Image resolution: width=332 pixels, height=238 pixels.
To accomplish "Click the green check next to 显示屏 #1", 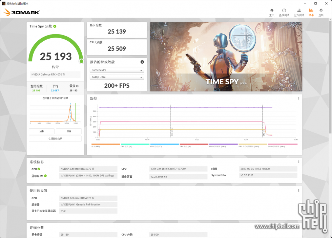I will (x=45, y=176).
